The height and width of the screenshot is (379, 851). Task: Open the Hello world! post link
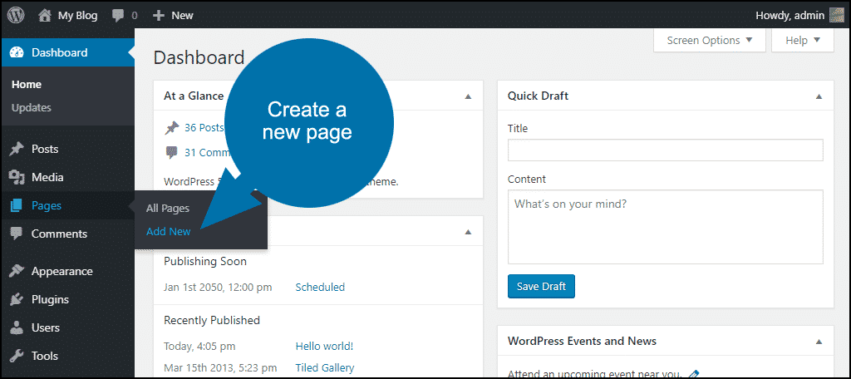324,346
